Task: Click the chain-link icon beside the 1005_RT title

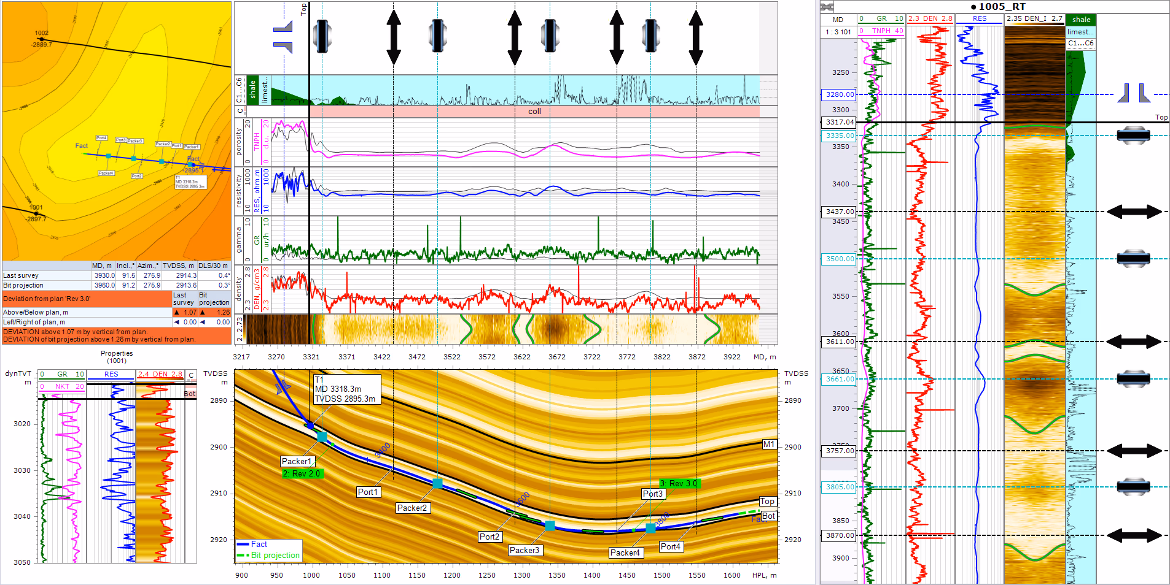Action: [x=827, y=7]
